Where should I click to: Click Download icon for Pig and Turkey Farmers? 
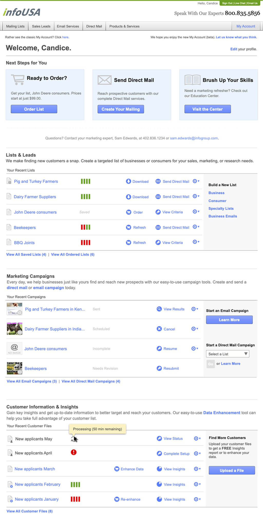(x=129, y=181)
